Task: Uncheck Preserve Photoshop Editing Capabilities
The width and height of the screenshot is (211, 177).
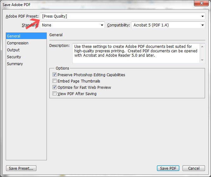Action: pyautogui.click(x=54, y=75)
